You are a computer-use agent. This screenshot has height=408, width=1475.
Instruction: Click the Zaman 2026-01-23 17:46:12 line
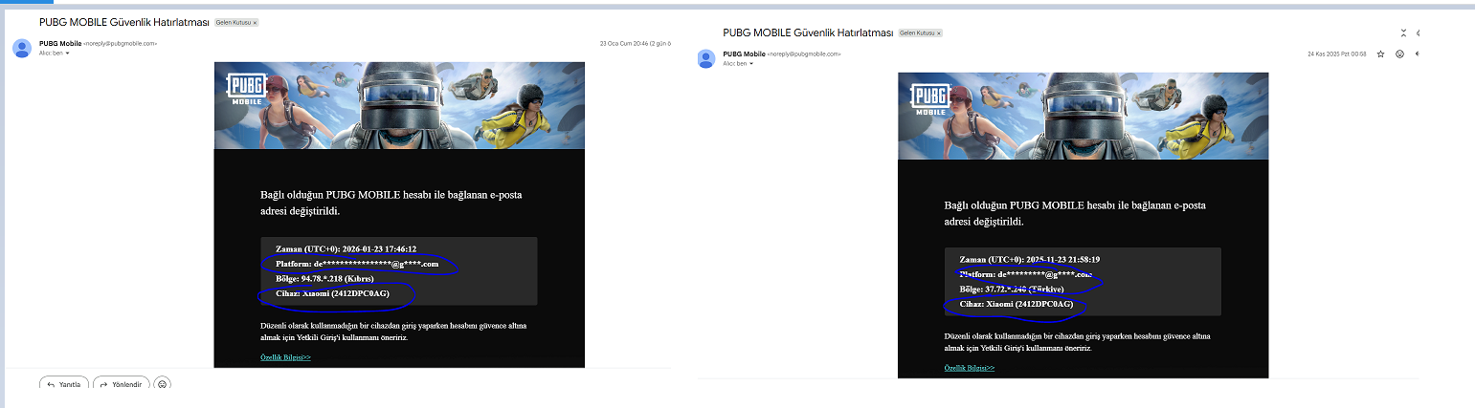(346, 248)
